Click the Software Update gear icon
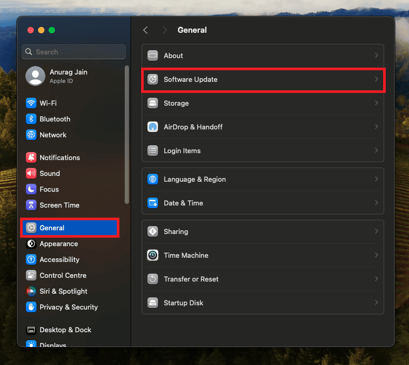The image size is (409, 365). pos(153,79)
